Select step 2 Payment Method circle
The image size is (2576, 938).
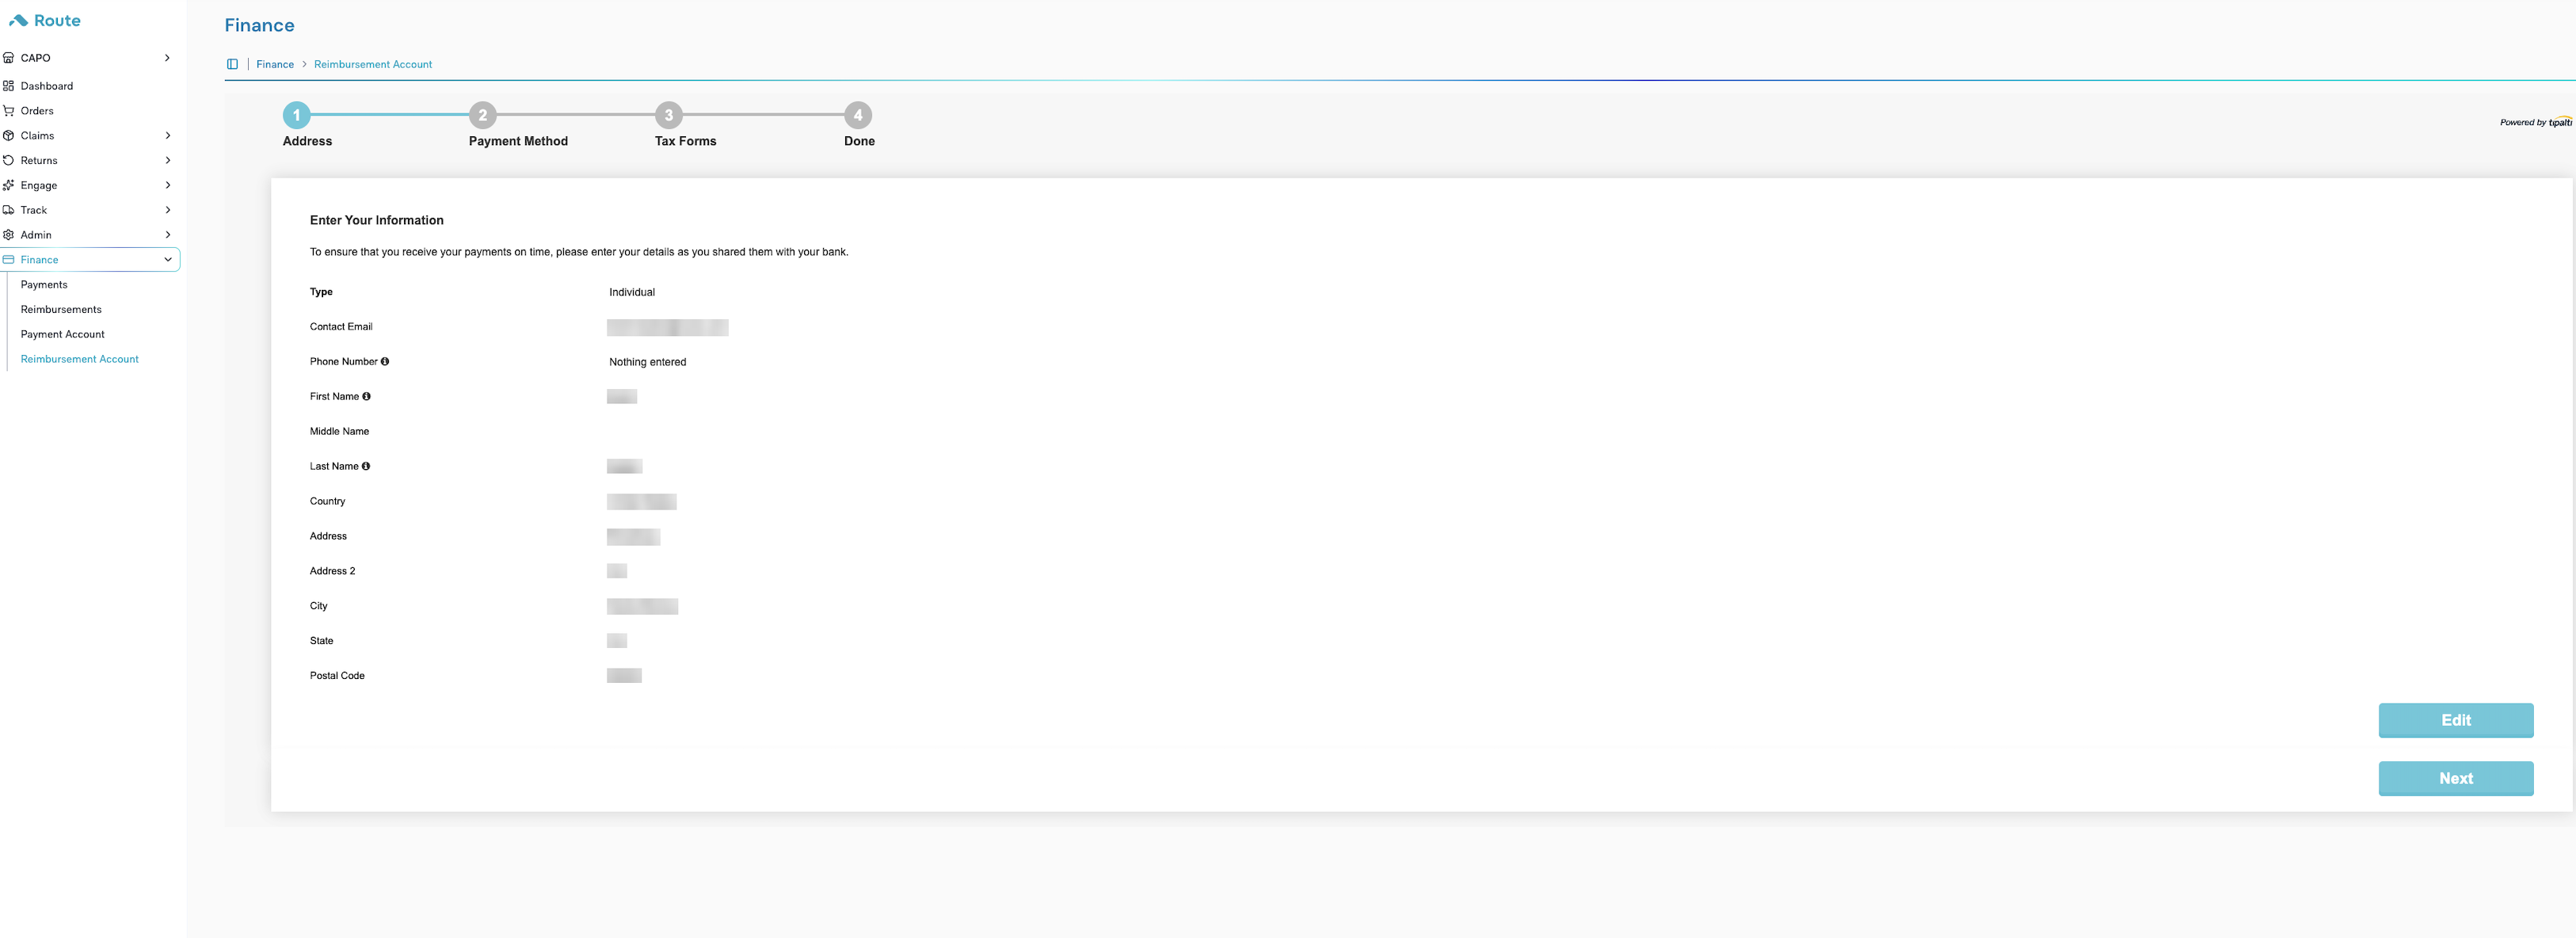tap(482, 115)
